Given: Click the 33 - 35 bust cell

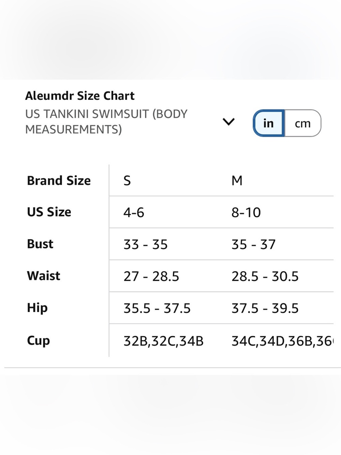Looking at the screenshot, I should (146, 244).
